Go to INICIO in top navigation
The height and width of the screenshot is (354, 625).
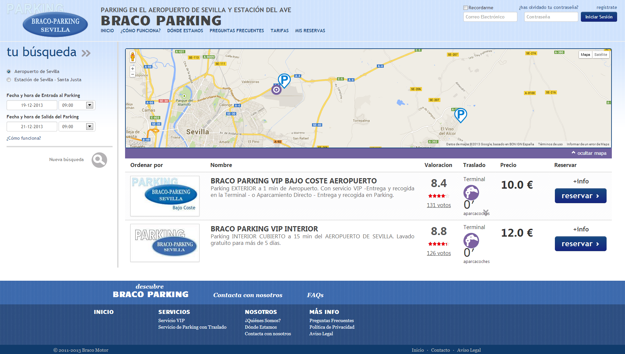click(107, 31)
